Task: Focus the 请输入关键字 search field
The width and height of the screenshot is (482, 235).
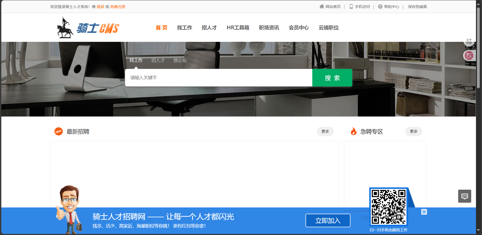Action: pos(218,78)
